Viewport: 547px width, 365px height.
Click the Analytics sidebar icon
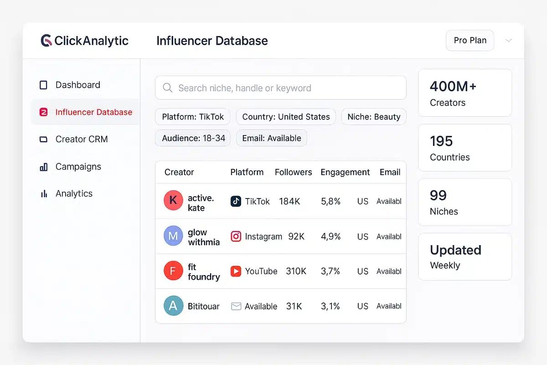coord(44,194)
